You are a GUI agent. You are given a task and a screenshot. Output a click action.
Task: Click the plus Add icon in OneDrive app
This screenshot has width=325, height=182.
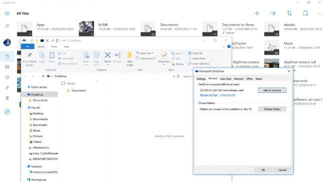click(257, 13)
